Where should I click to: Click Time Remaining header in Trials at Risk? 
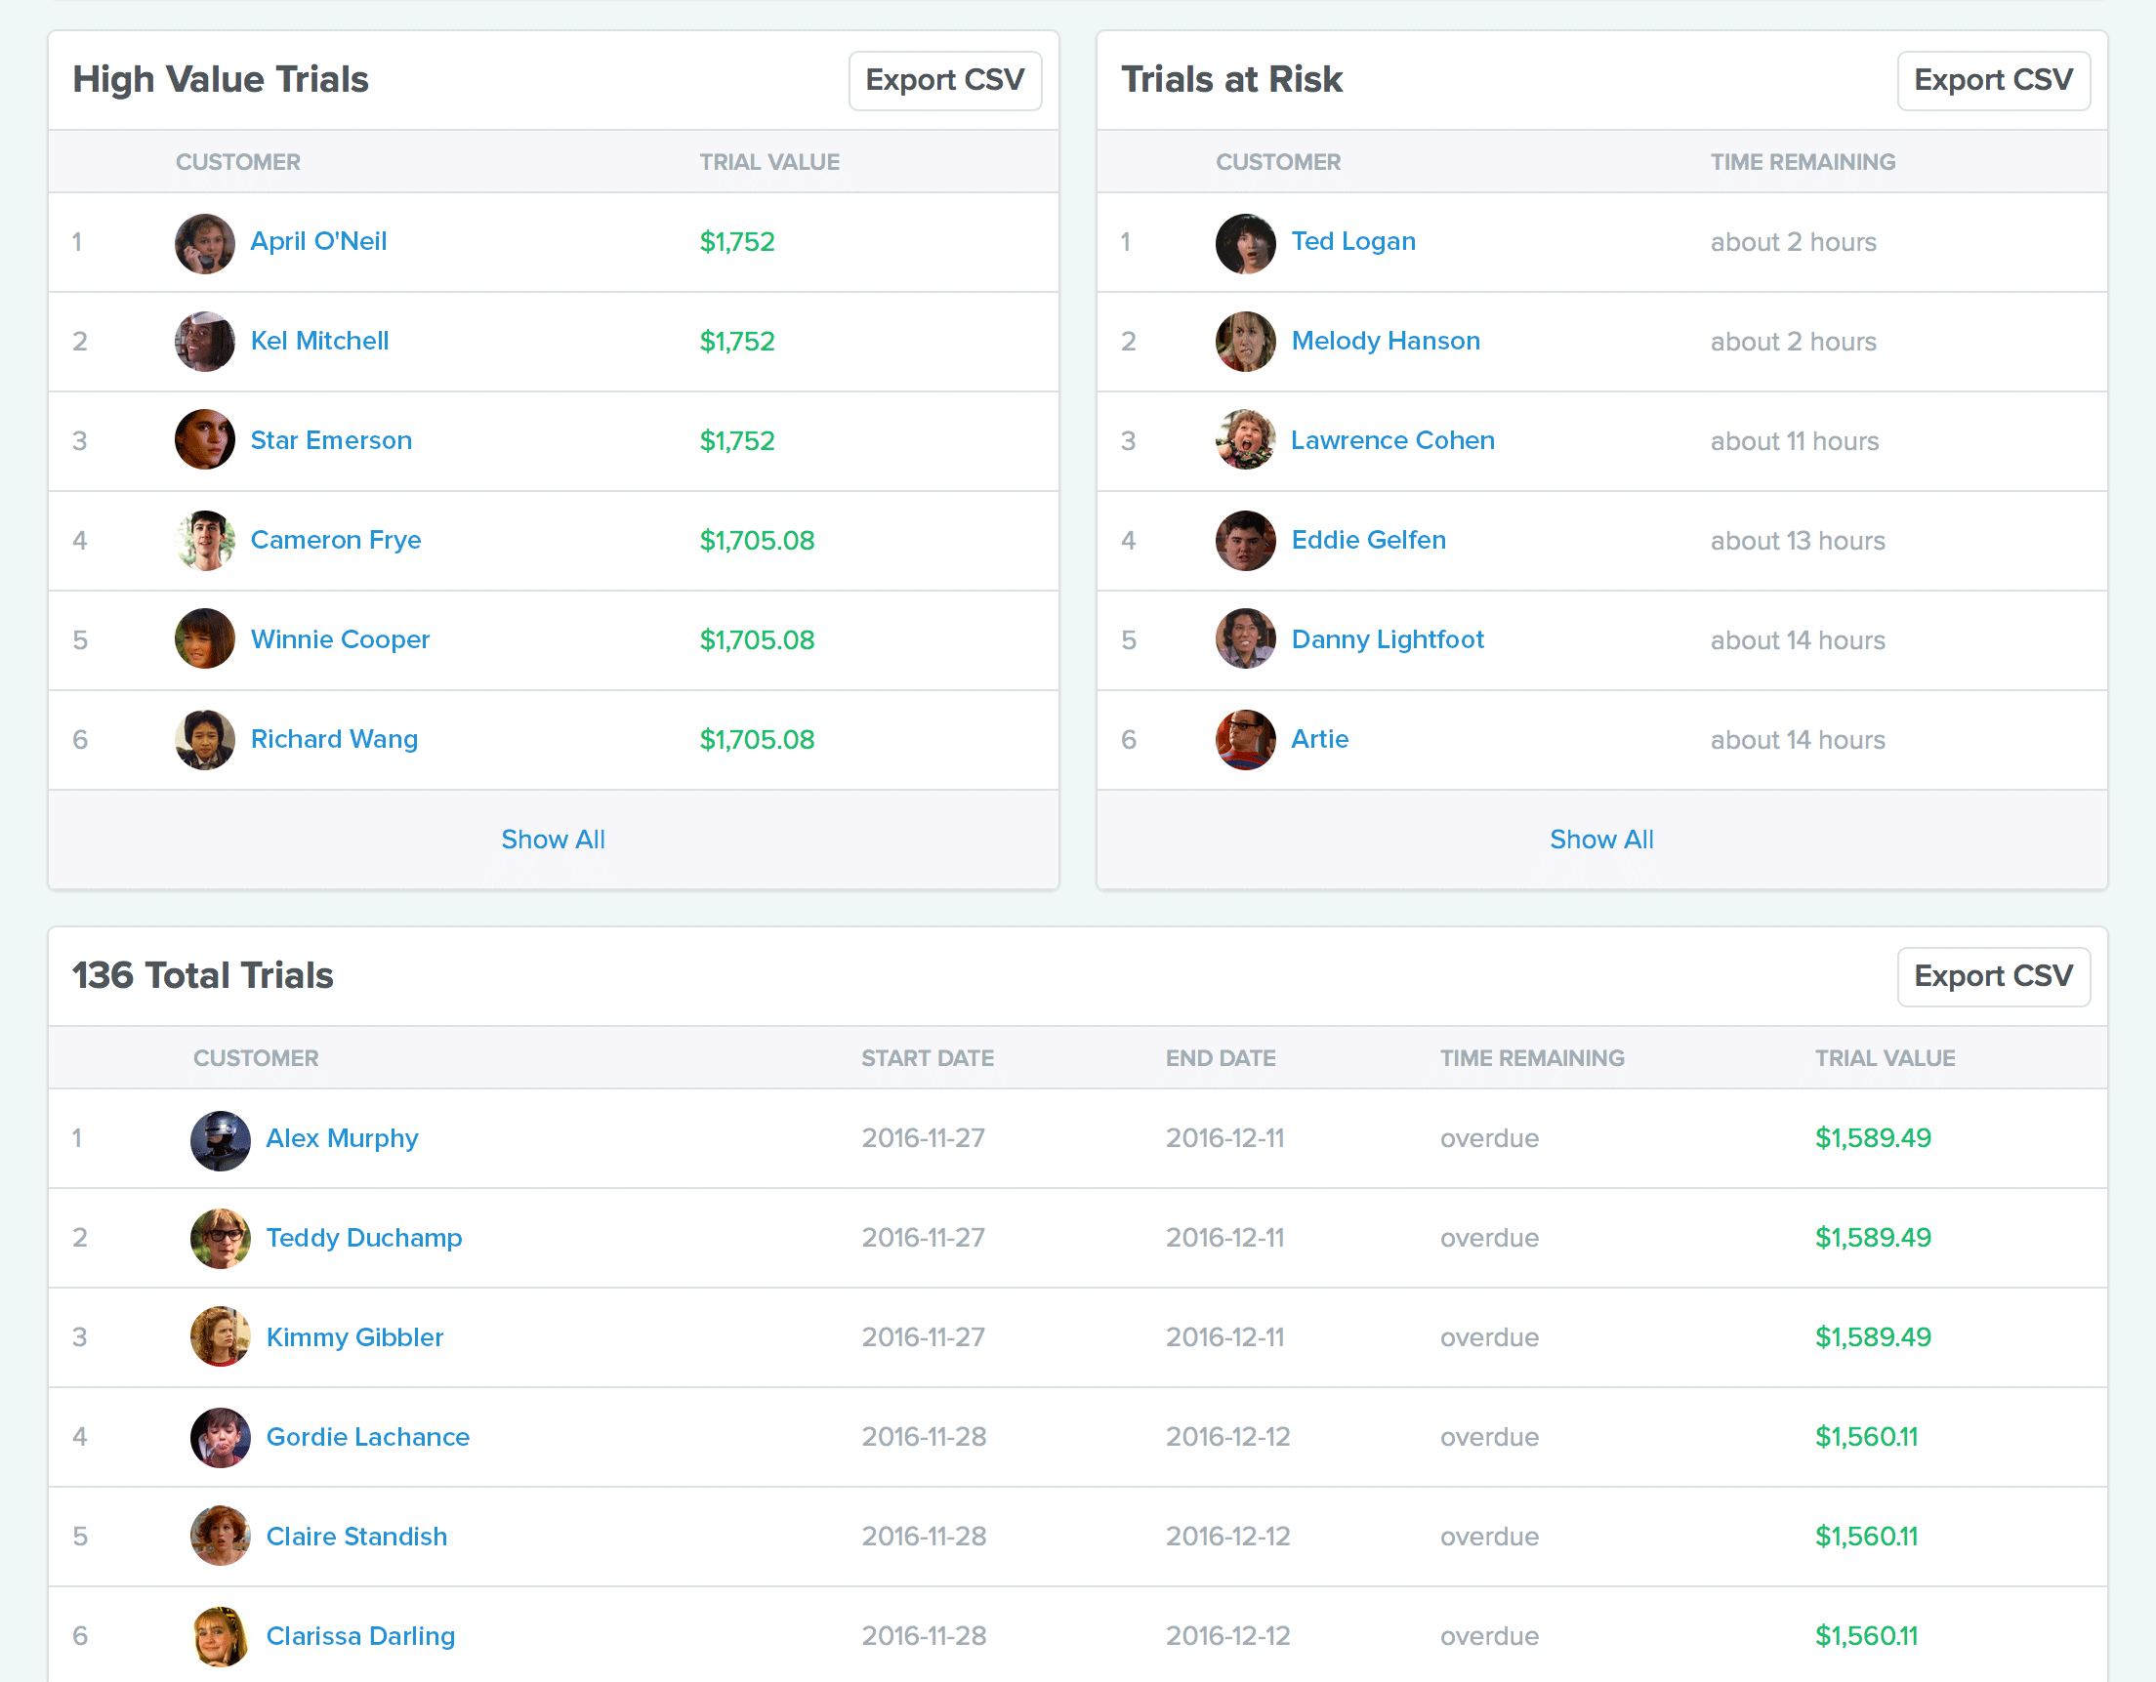click(1802, 162)
